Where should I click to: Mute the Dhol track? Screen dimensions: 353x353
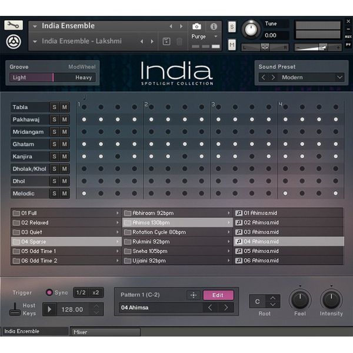[x=65, y=181]
